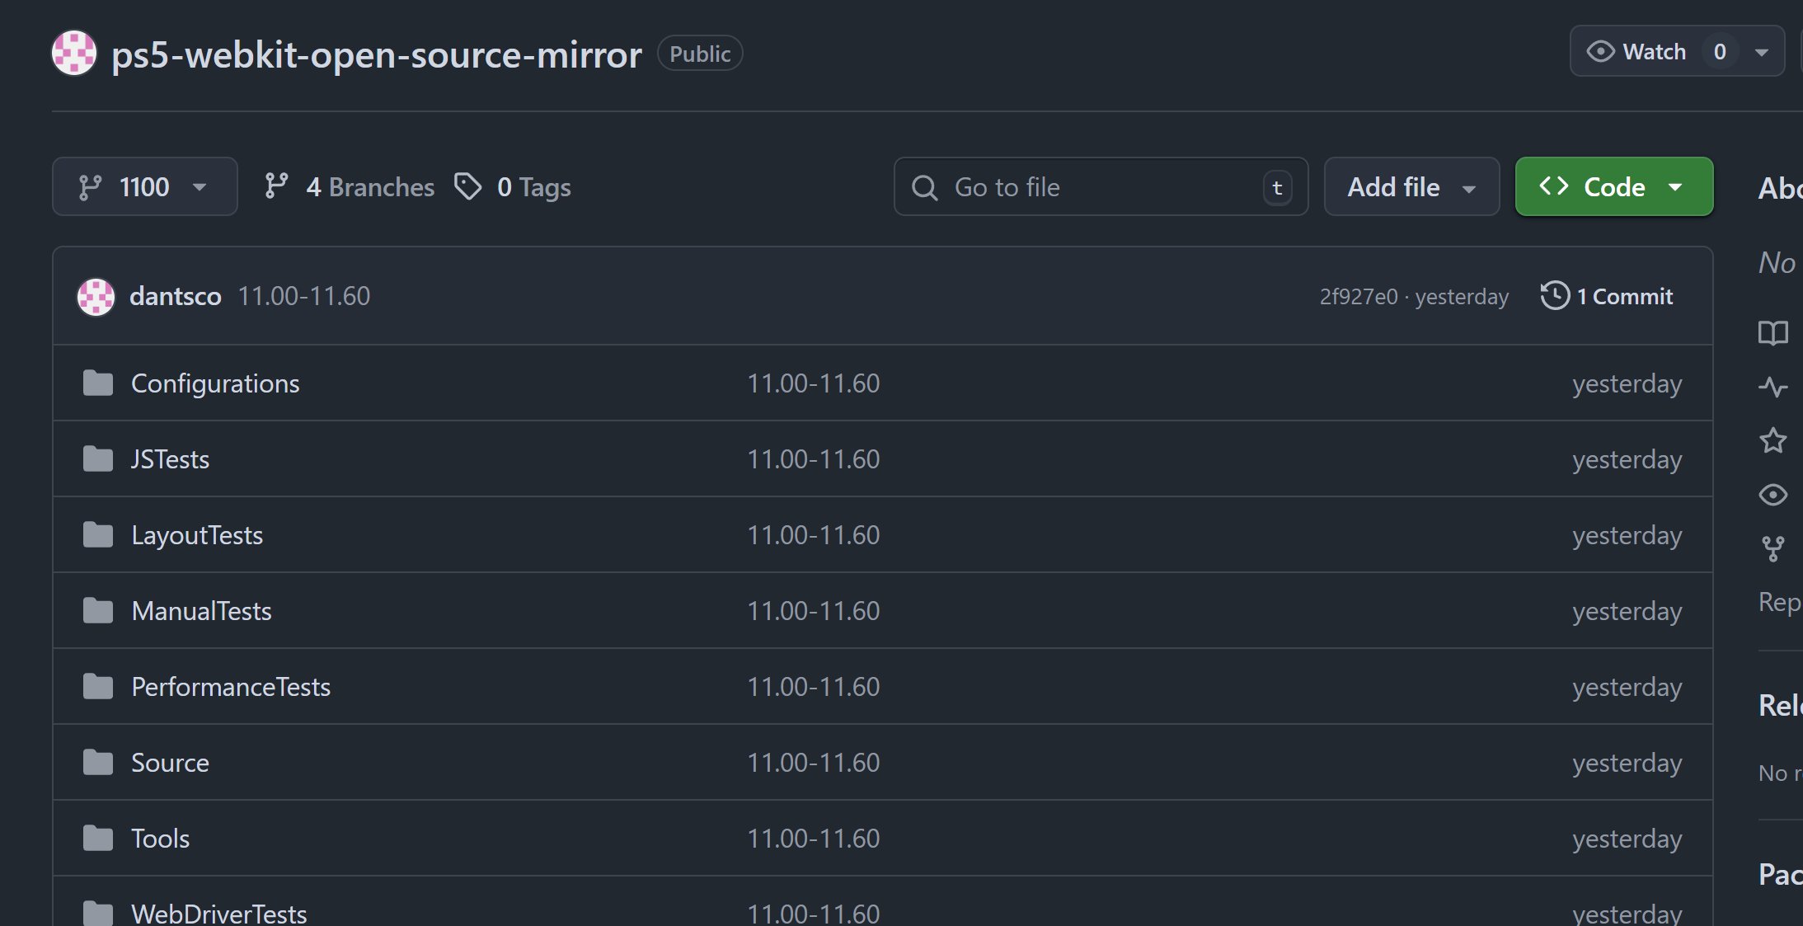Screen dimensions: 1803x926
Task: Open the JSTests folder
Action: (x=171, y=459)
